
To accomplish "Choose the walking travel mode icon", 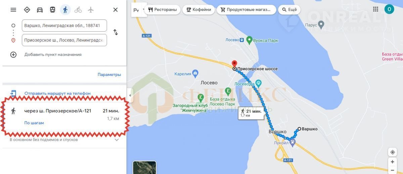I will (x=65, y=10).
